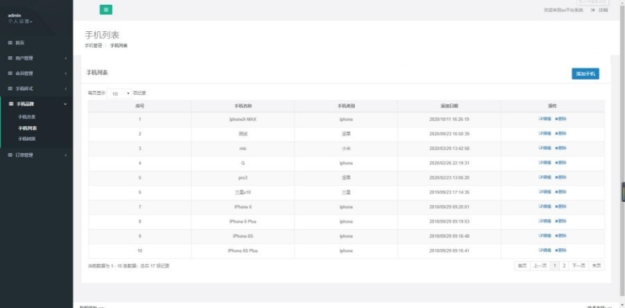Image resolution: width=625 pixels, height=308 pixels.
Task: Click the pro3 name cell
Action: [x=243, y=178]
